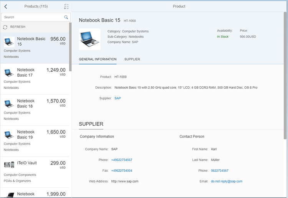The width and height of the screenshot is (288, 198).
Task: Open the large laptop product image
Action: (x=89, y=39)
